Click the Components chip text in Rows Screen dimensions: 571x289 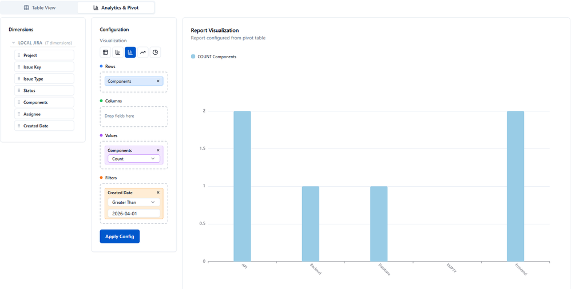point(120,82)
